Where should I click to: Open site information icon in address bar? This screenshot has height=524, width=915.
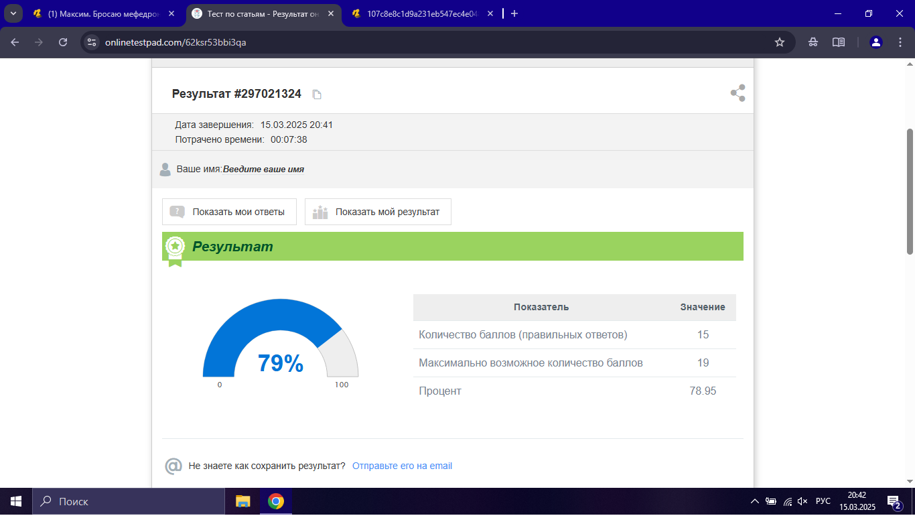point(92,42)
